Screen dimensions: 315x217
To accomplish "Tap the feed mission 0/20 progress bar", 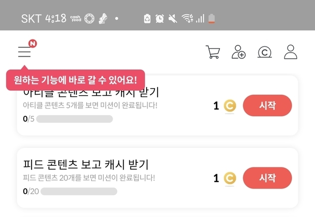I will click(x=79, y=191).
